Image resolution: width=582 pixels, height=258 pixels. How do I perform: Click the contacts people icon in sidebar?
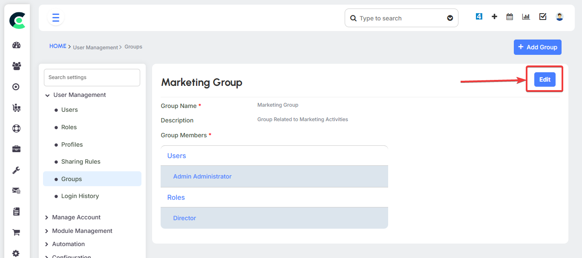(x=16, y=66)
